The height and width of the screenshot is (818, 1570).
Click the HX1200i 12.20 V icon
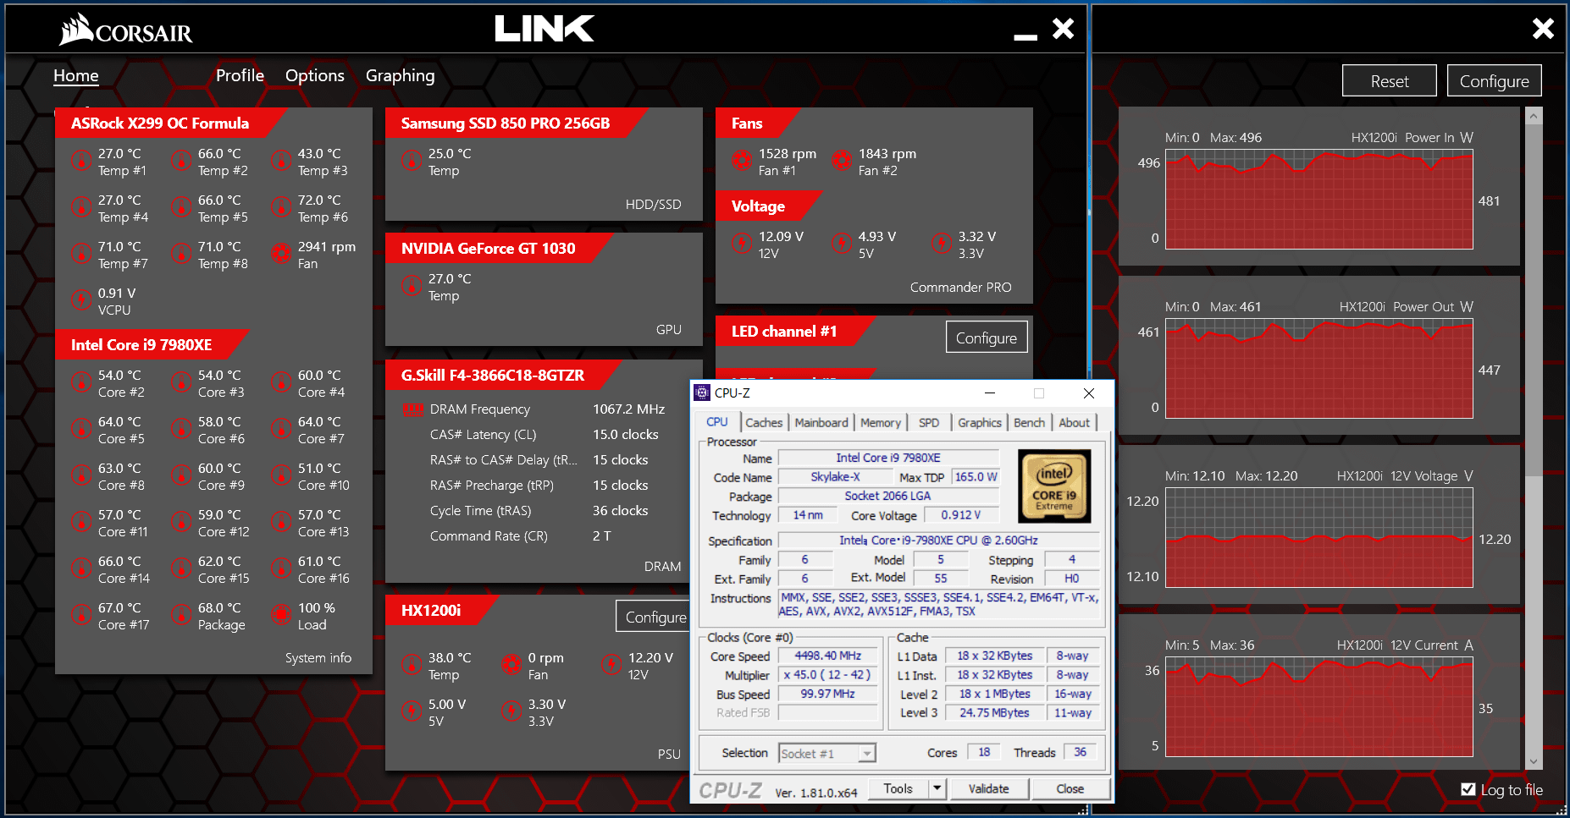pyautogui.click(x=611, y=664)
